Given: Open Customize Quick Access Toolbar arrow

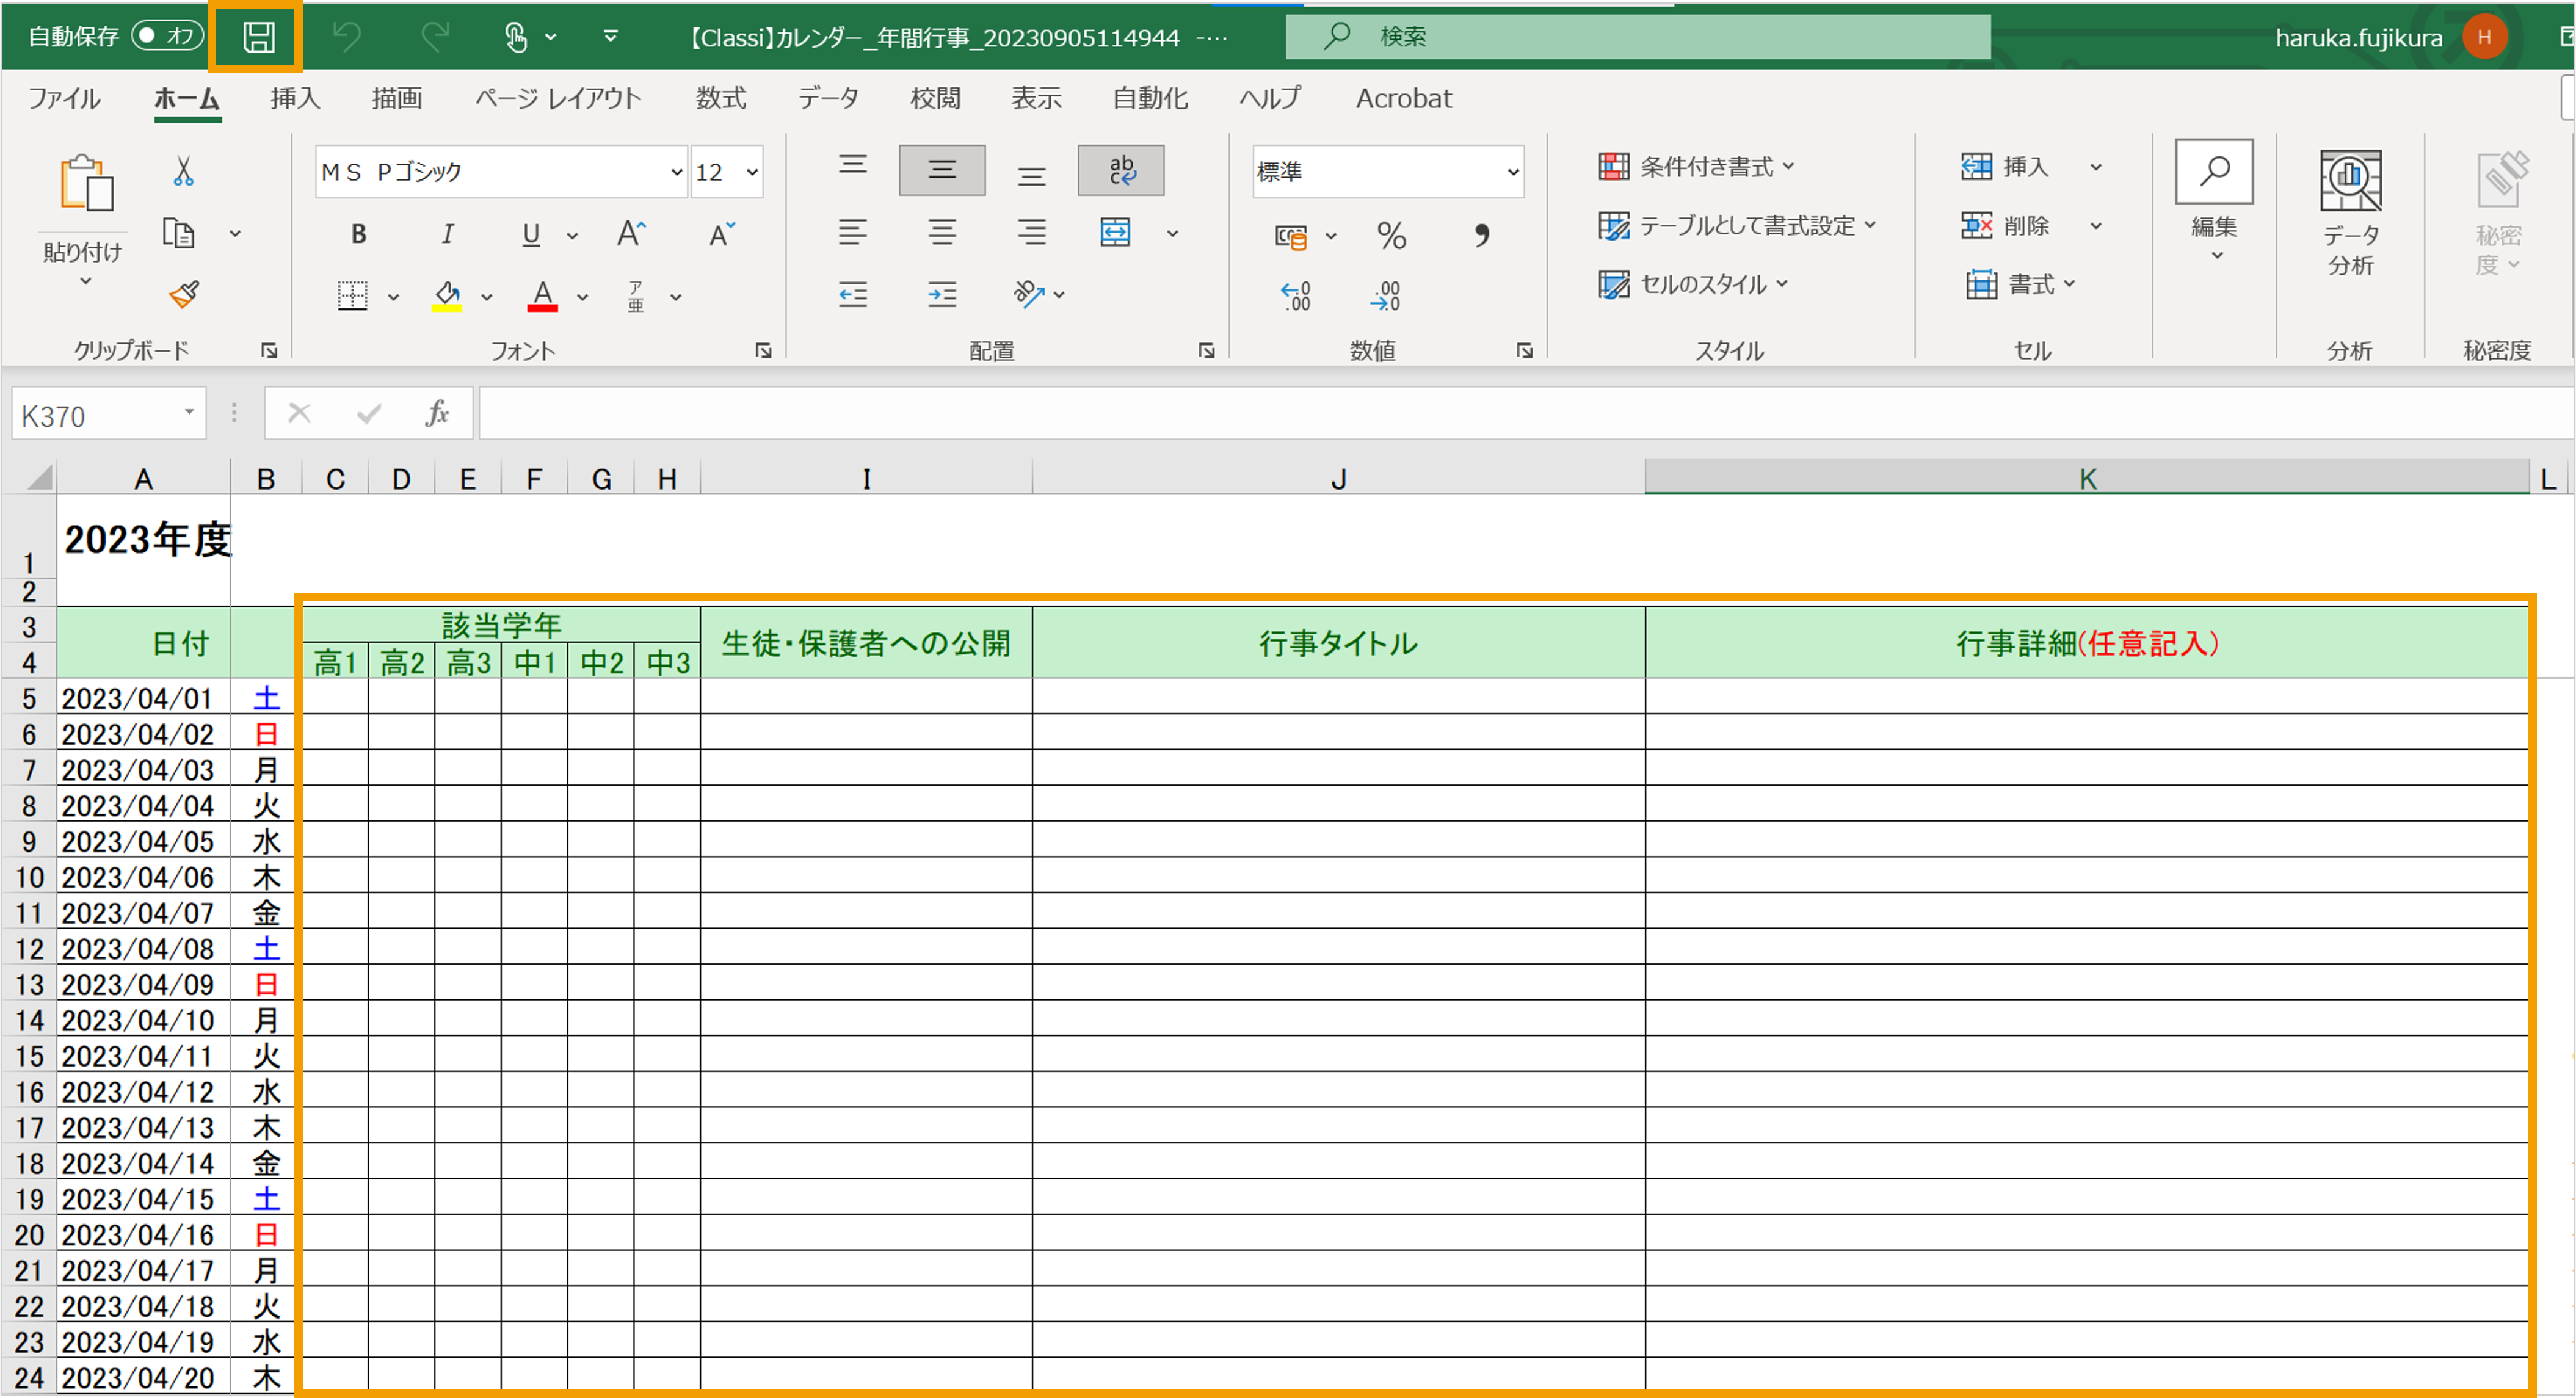Looking at the screenshot, I should [x=610, y=37].
